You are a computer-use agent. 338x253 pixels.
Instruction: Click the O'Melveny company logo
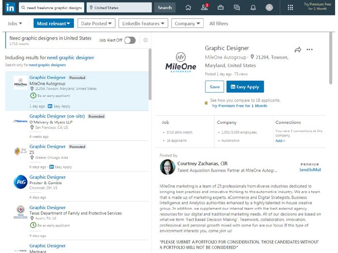pos(20,121)
